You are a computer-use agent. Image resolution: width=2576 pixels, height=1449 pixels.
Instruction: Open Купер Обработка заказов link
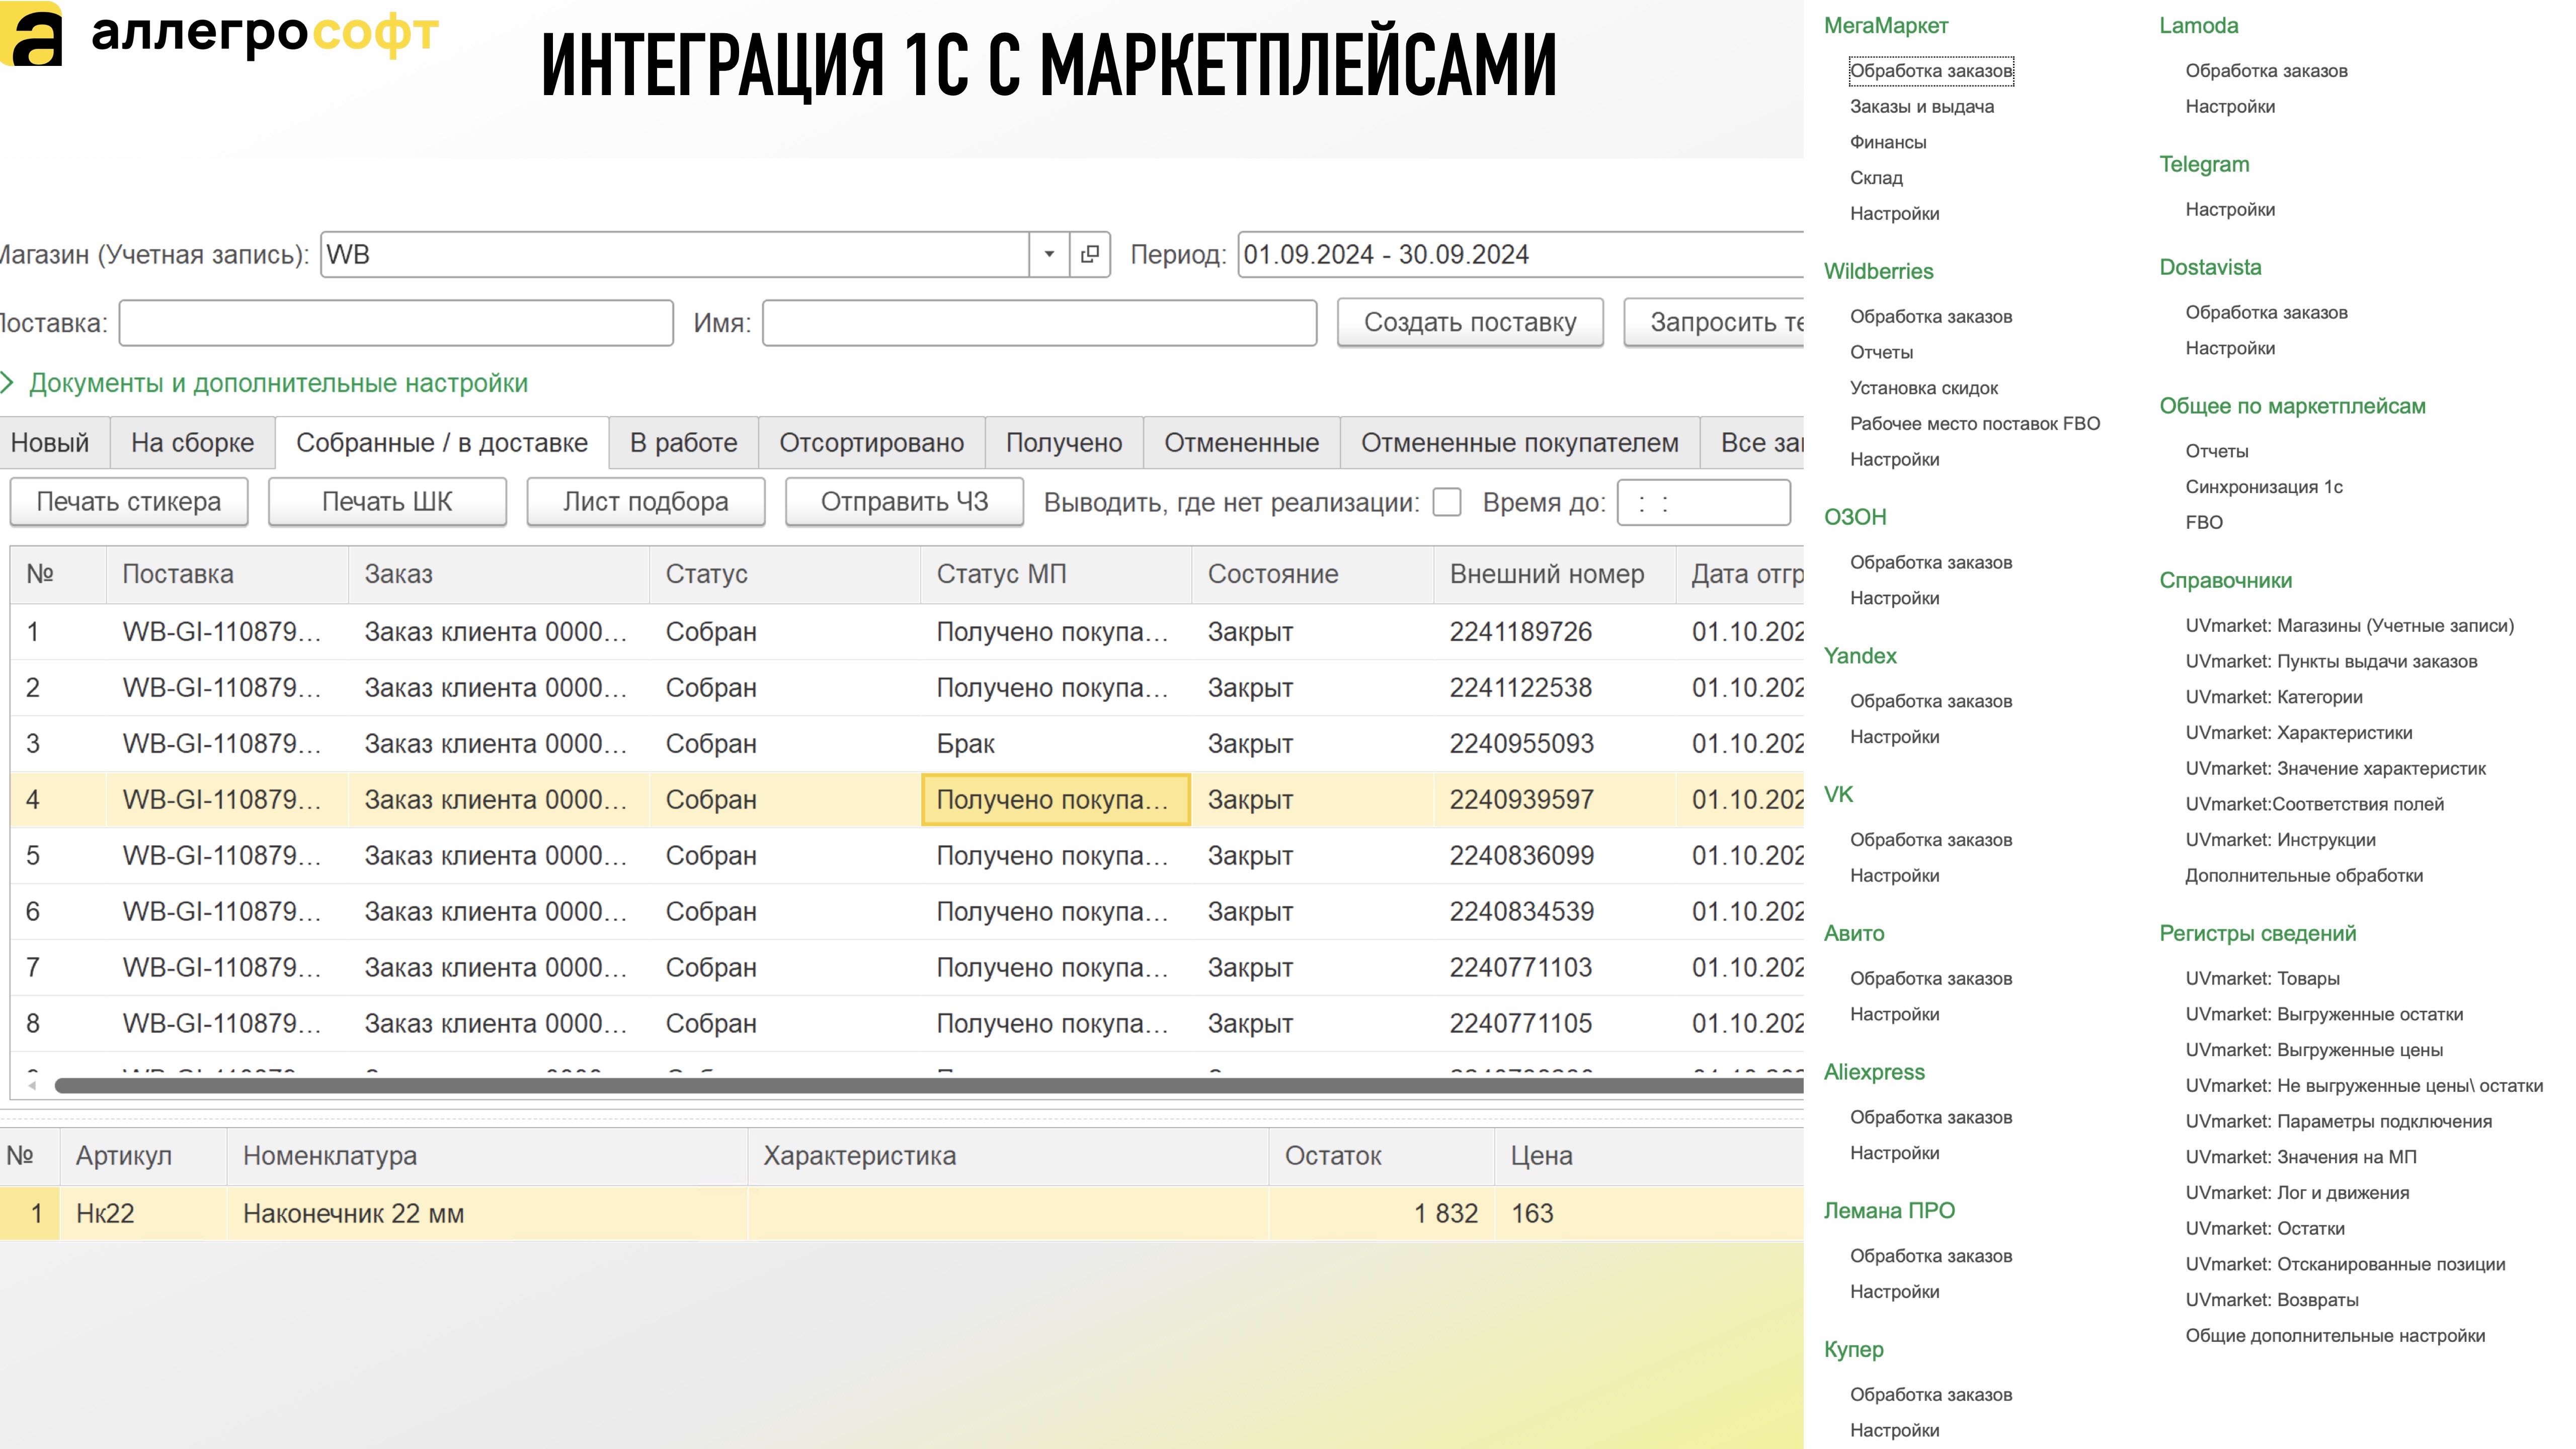(1930, 1395)
